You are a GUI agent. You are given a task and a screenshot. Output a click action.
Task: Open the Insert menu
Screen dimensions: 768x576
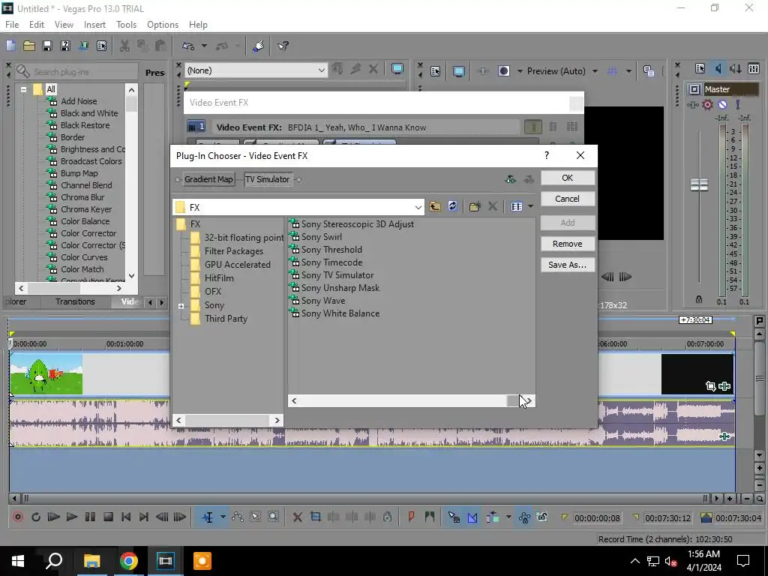pyautogui.click(x=94, y=25)
